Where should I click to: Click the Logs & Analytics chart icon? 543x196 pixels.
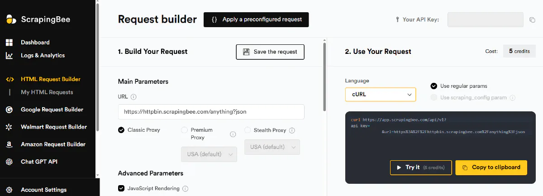click(9, 56)
